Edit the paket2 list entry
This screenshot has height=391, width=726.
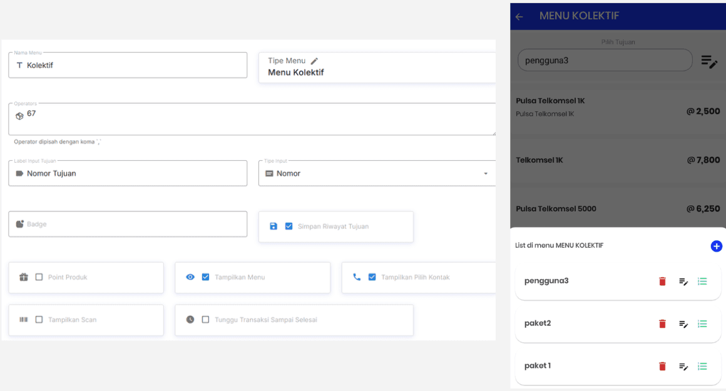coord(683,324)
